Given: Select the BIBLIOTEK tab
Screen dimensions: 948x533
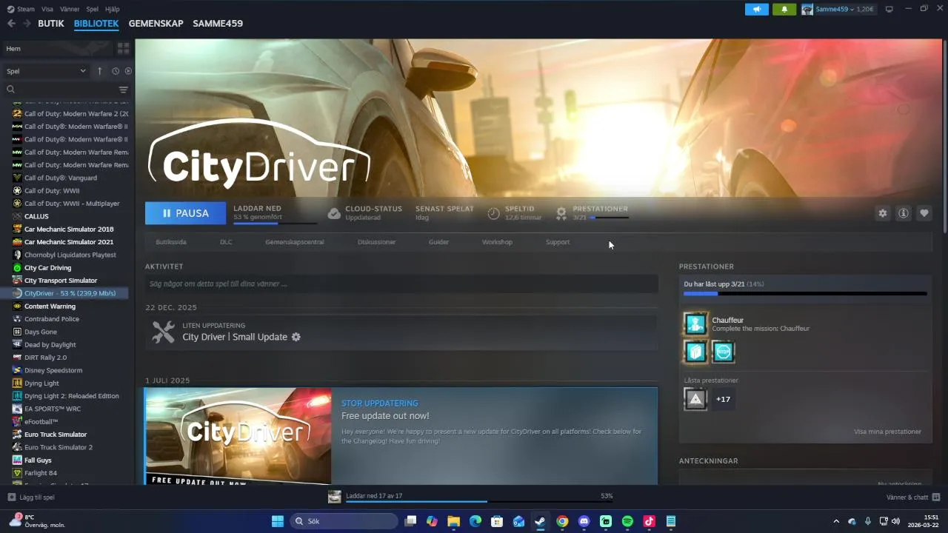Looking at the screenshot, I should click(x=96, y=23).
